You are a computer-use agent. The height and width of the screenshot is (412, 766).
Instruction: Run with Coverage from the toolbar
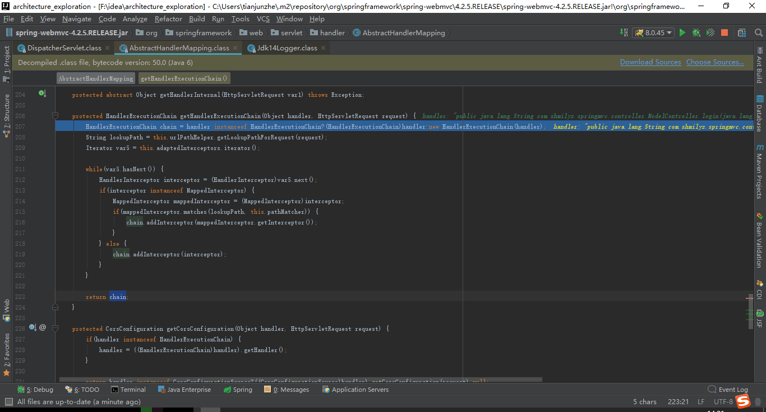[x=710, y=32]
